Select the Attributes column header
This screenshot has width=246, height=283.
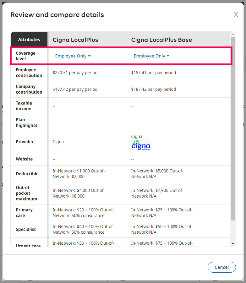pyautogui.click(x=29, y=40)
